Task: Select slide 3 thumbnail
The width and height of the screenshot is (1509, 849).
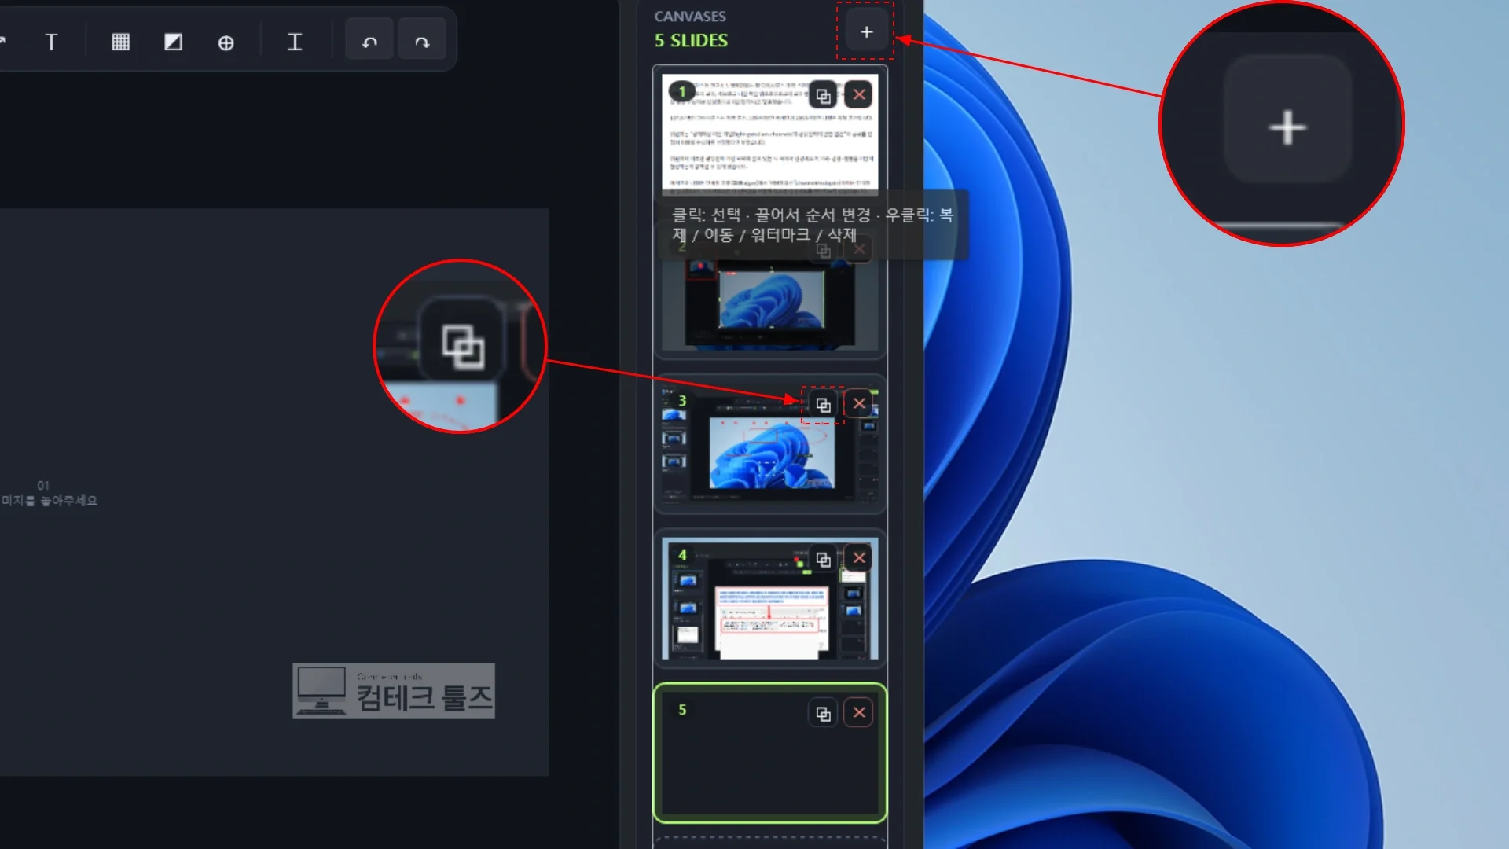Action: (x=770, y=444)
